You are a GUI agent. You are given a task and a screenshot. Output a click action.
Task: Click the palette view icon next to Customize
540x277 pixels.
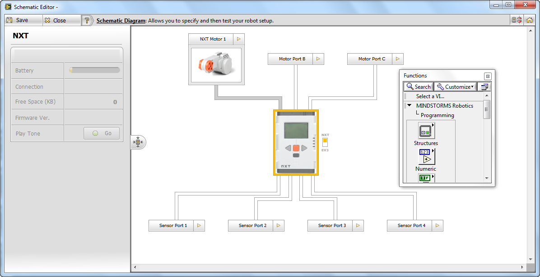point(484,86)
